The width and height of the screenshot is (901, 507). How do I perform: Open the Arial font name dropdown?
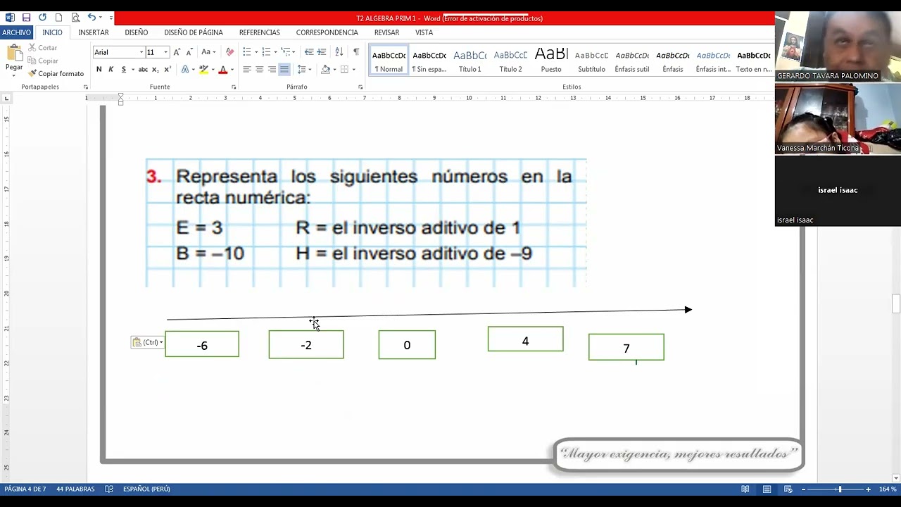141,52
